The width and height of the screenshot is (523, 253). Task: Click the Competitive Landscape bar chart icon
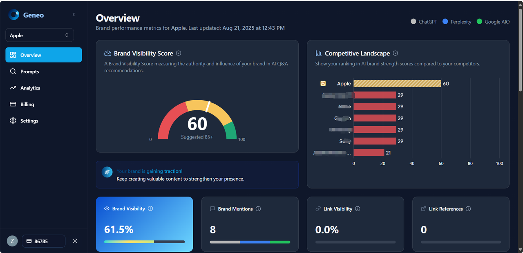(319, 53)
